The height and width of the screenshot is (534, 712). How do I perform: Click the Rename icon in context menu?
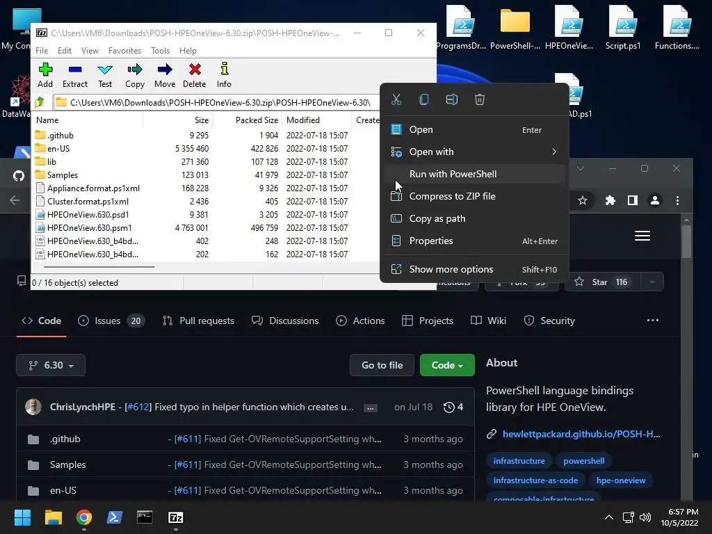coord(452,99)
